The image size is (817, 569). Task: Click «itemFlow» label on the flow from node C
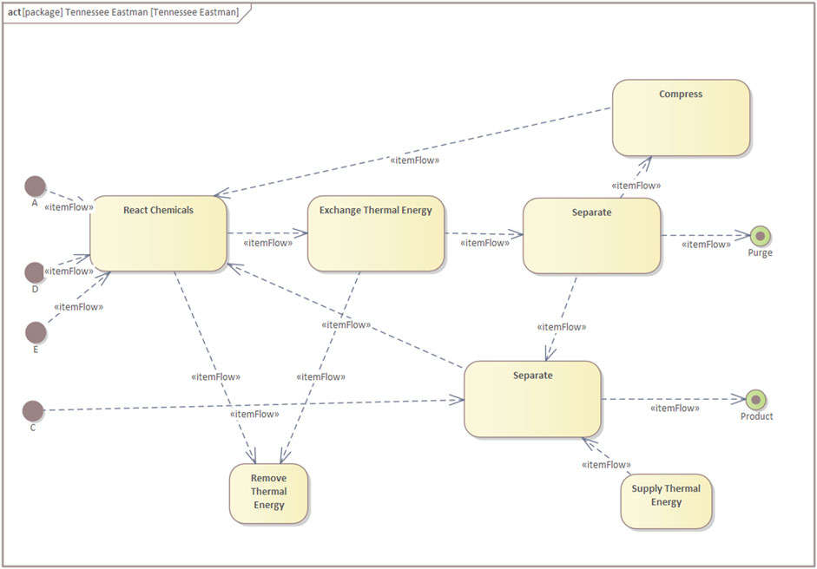click(254, 415)
